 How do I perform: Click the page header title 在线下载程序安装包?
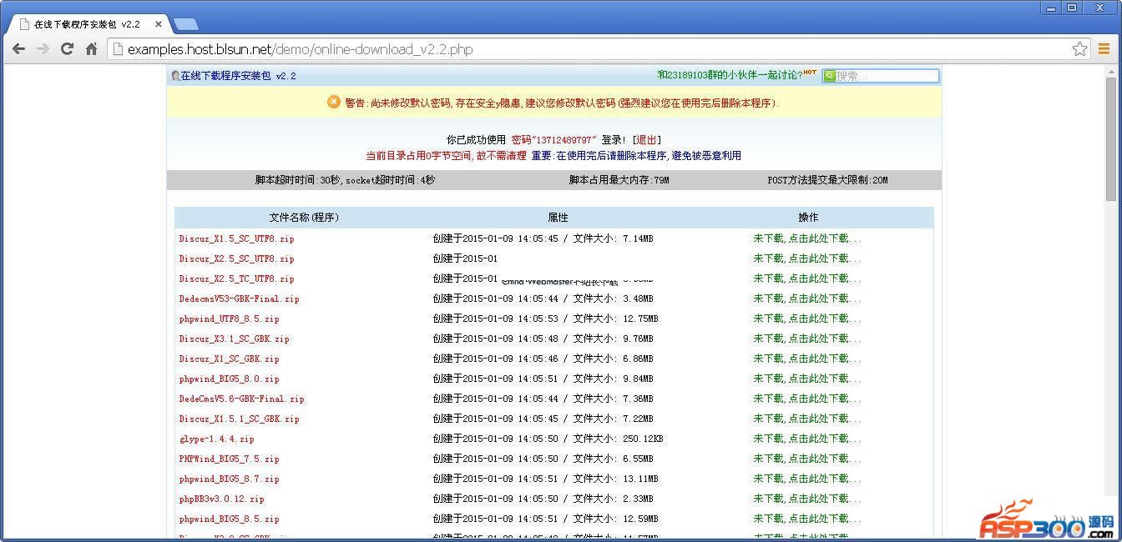225,76
